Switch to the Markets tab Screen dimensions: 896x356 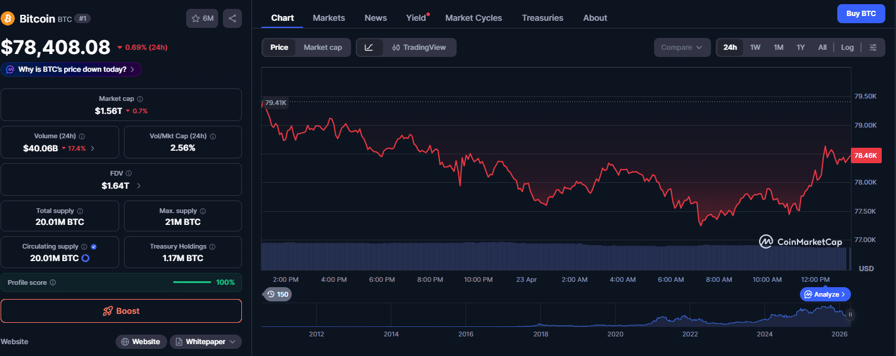point(329,18)
